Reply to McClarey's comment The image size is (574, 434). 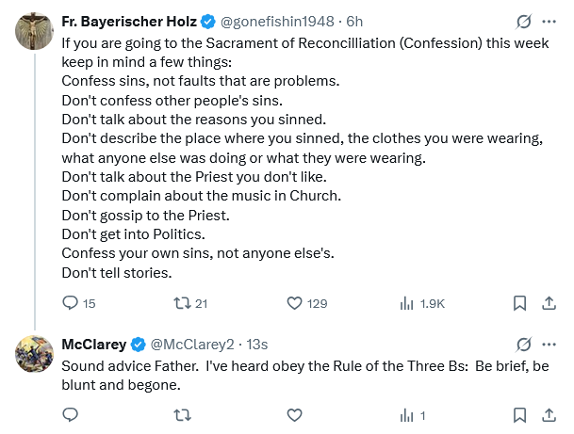[x=70, y=414]
